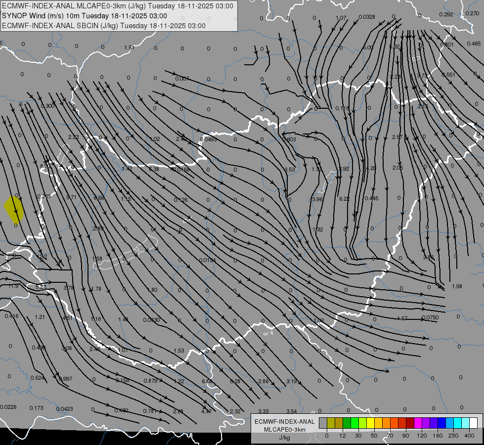Select the map value 5.28
This screenshot has height=445, width=484.
235,381
